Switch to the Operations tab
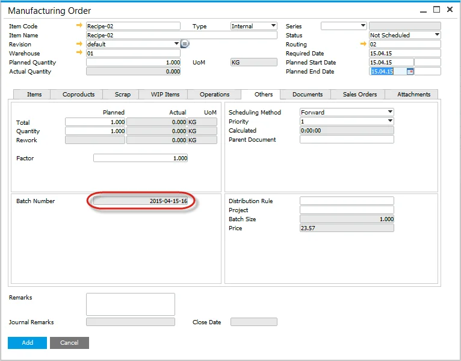 (214, 95)
